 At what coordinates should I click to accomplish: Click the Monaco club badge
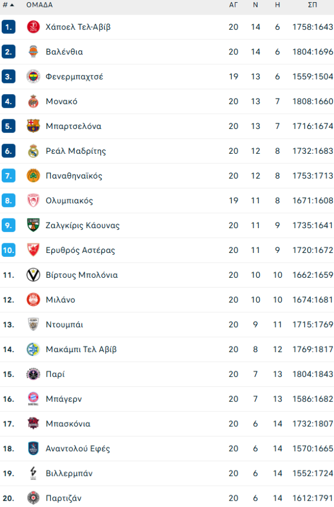32,101
